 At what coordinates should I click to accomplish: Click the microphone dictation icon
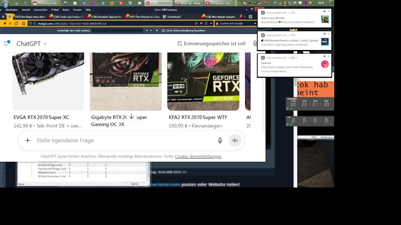coord(220,141)
